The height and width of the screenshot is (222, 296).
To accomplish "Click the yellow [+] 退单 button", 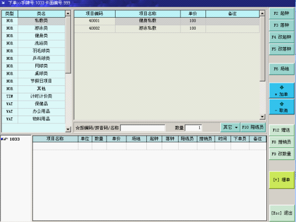I will (282, 180).
